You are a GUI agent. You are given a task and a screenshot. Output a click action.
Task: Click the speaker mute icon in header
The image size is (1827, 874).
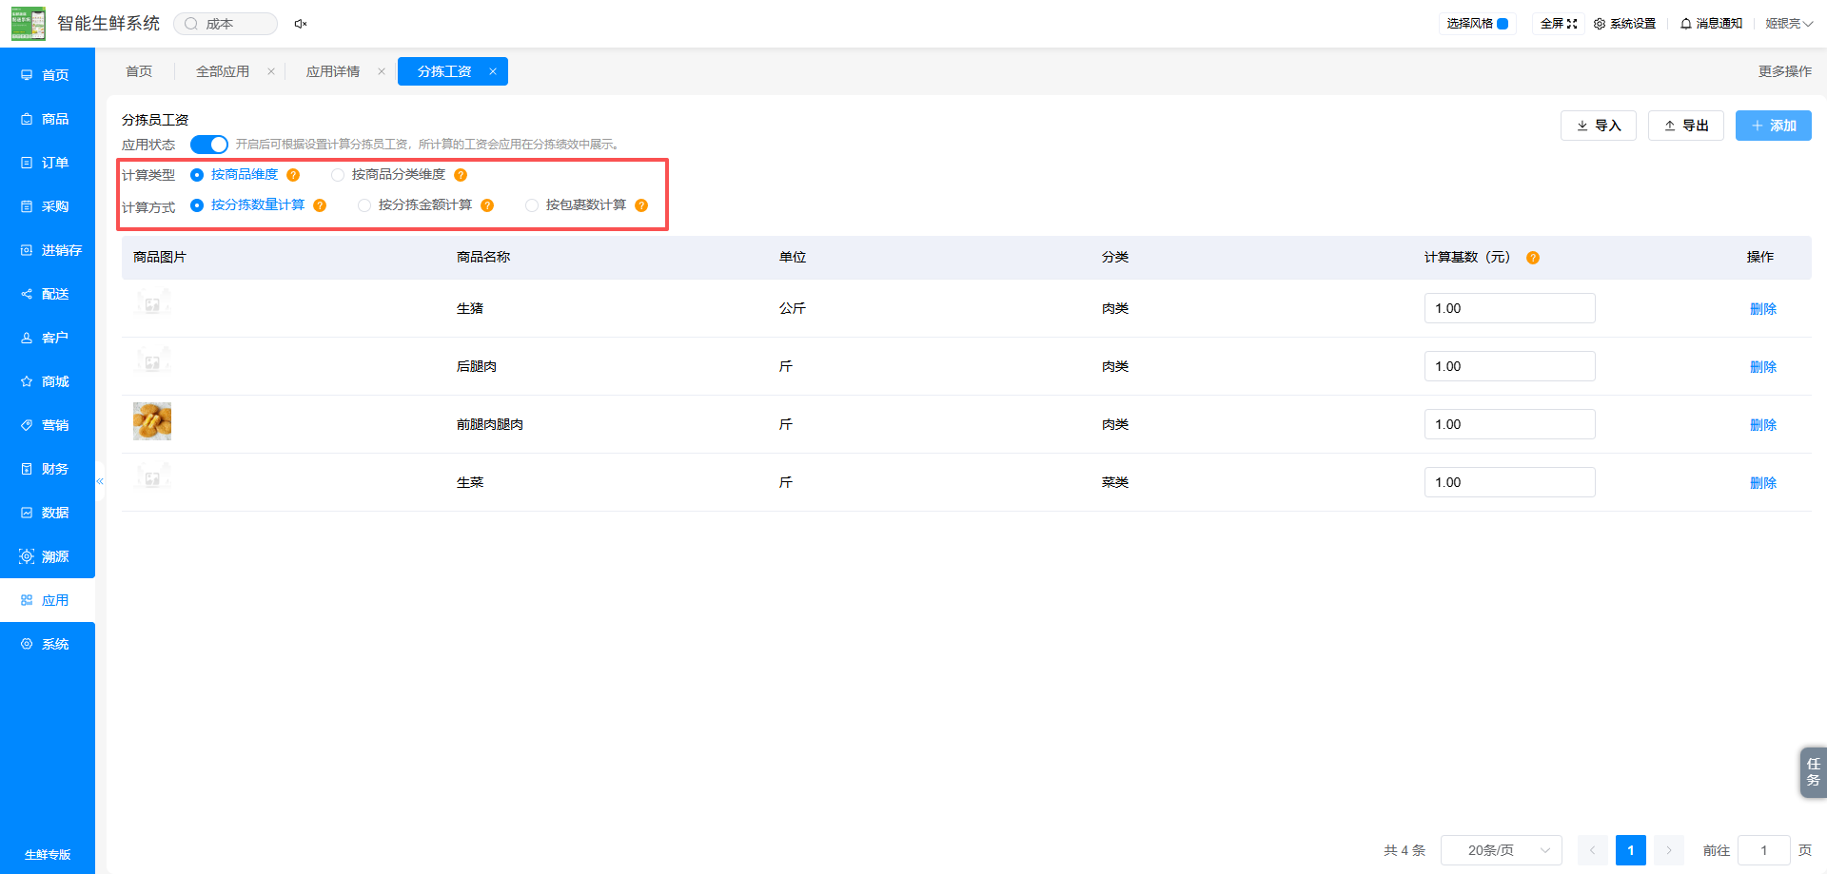[301, 24]
